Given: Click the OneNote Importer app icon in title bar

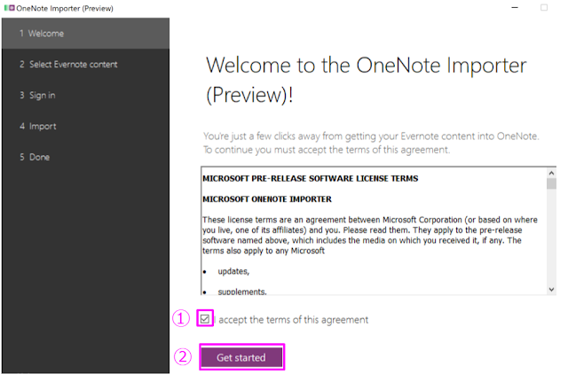Looking at the screenshot, I should tap(10, 8).
